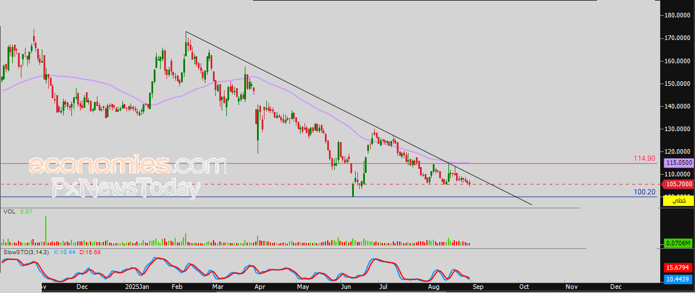Screen dimensions: 695x293
Task: Click the 15.6794 red stochastic value tag
Action: click(677, 267)
